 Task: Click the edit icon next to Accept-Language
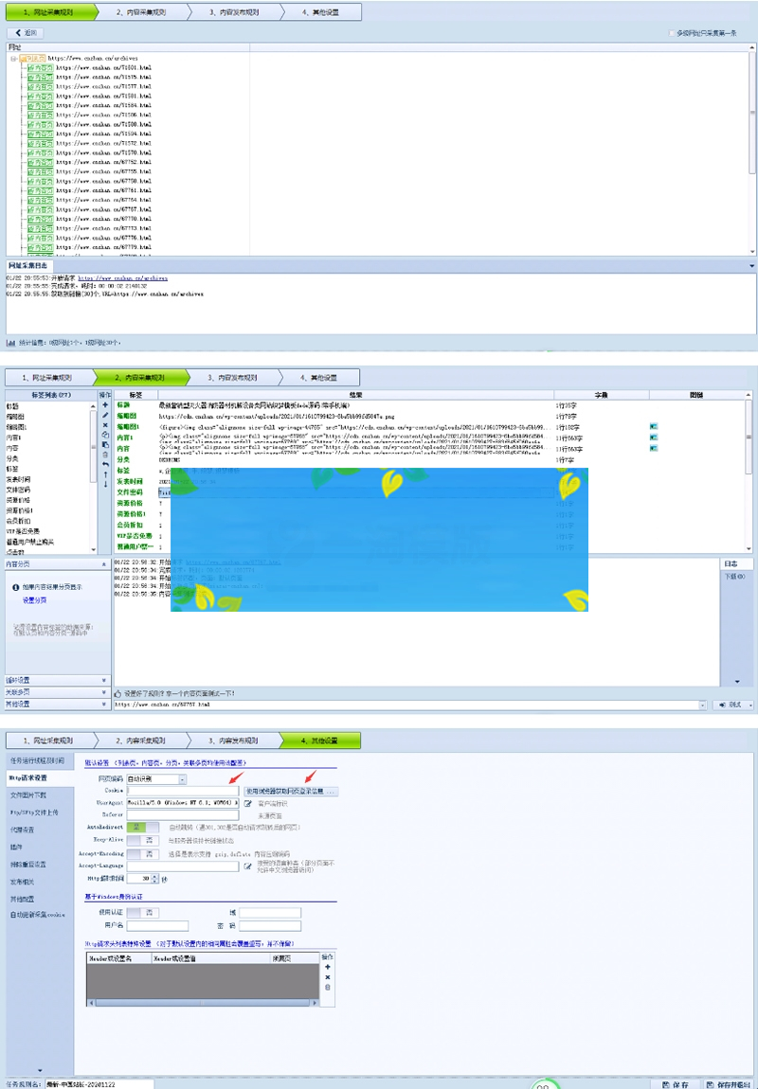click(248, 866)
